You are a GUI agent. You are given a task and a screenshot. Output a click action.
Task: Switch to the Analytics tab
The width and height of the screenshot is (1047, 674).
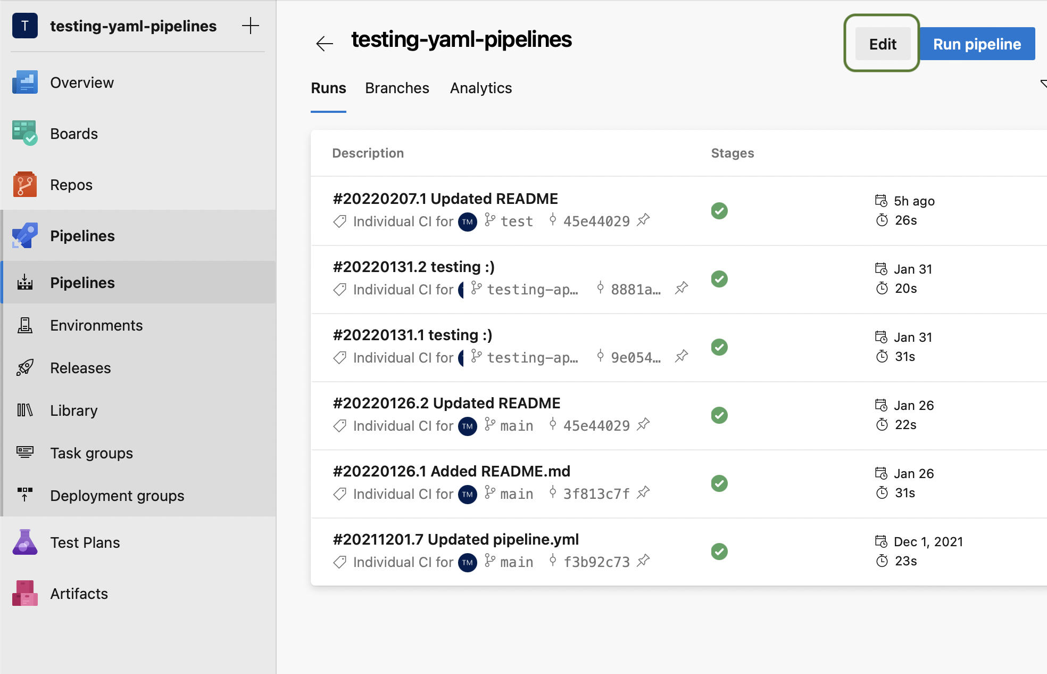tap(480, 88)
